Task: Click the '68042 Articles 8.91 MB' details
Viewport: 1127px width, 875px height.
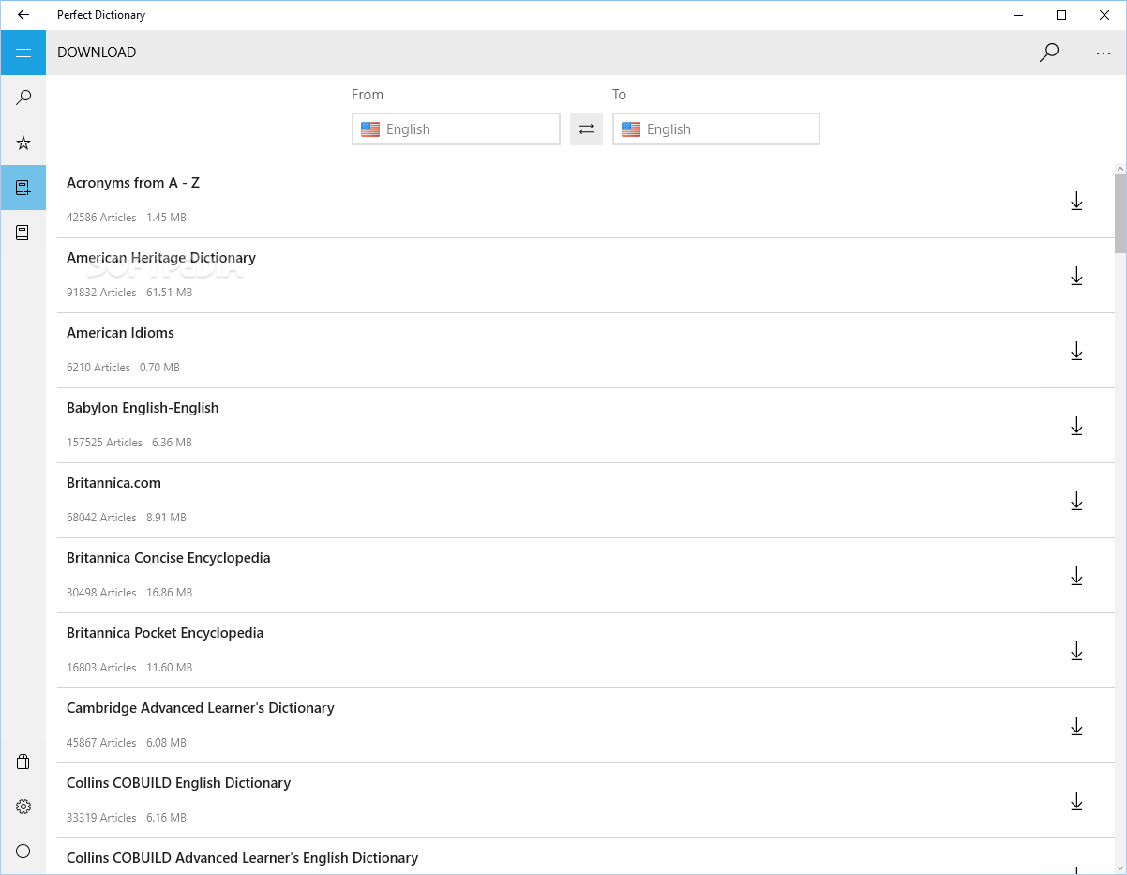Action: click(127, 518)
